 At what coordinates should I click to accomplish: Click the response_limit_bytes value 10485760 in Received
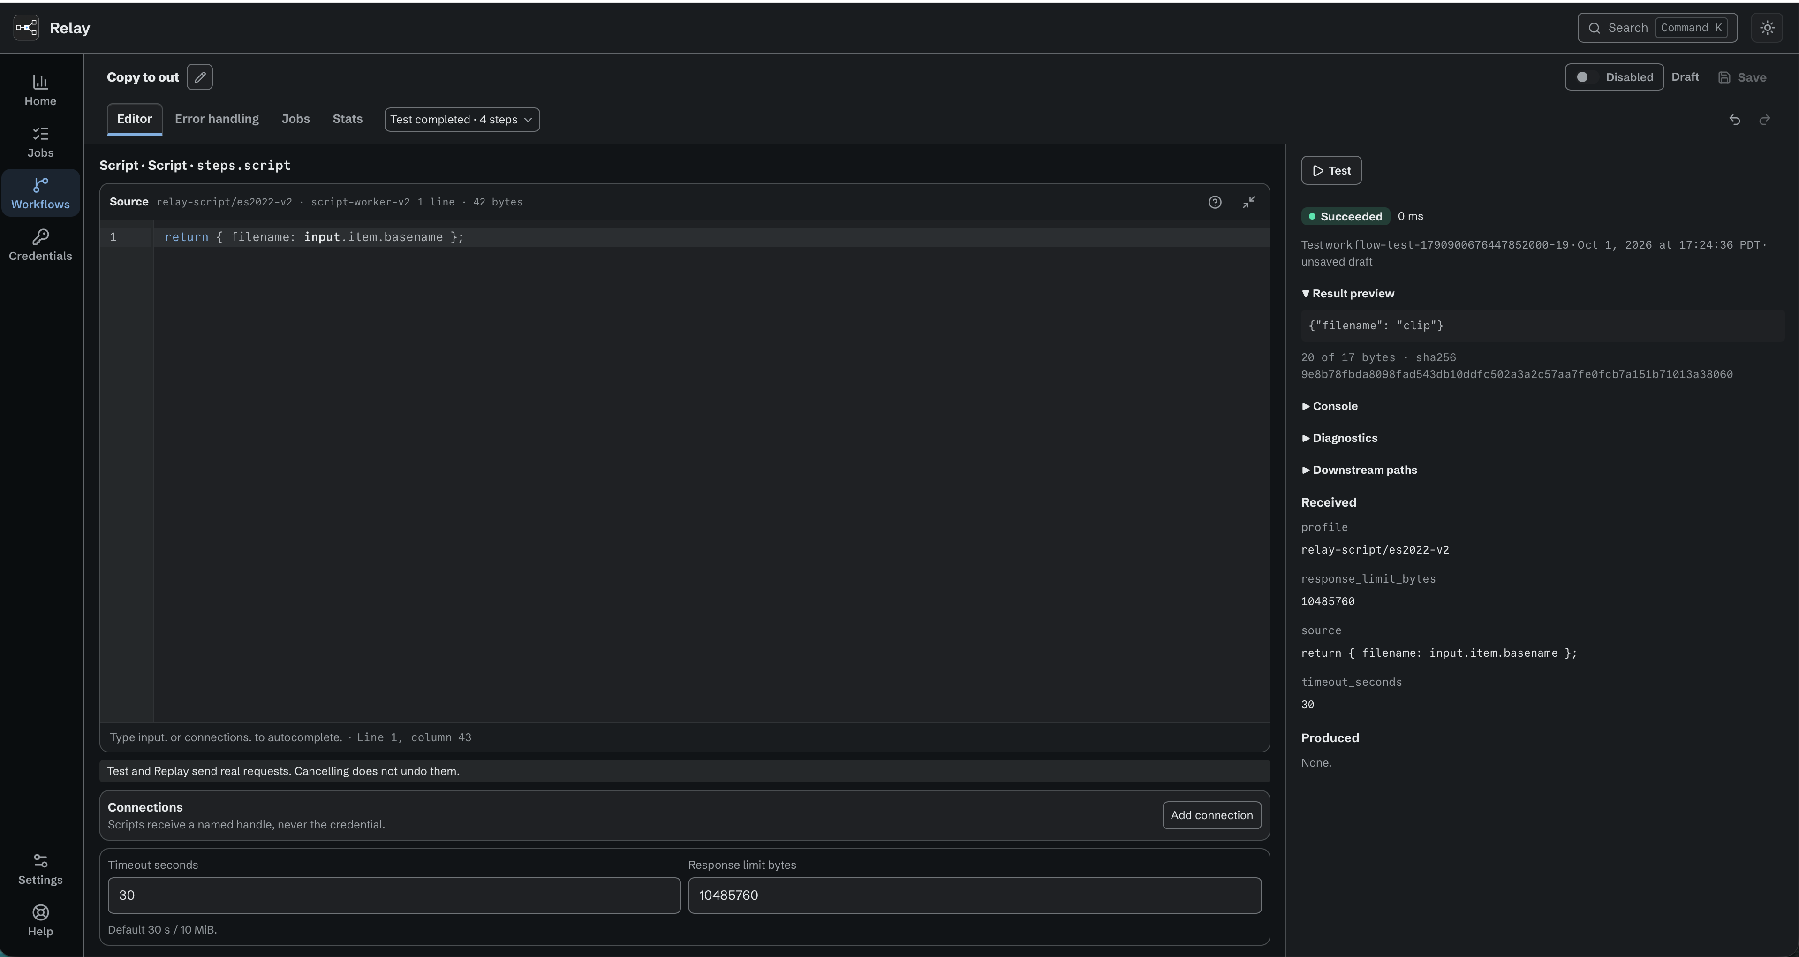1328,601
